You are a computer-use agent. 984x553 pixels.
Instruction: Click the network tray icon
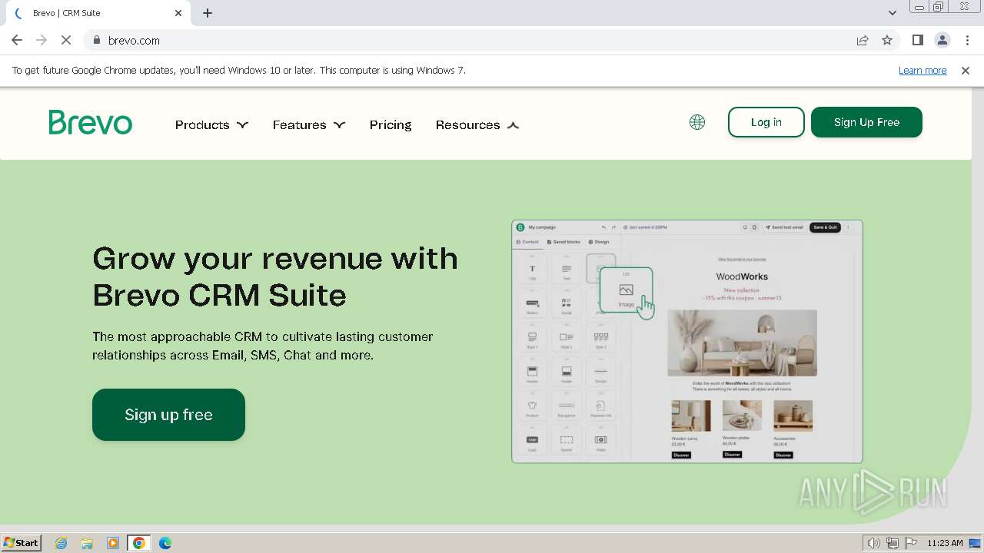893,543
